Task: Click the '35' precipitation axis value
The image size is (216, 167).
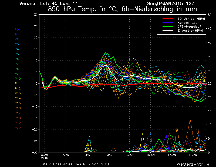Action: point(210,56)
